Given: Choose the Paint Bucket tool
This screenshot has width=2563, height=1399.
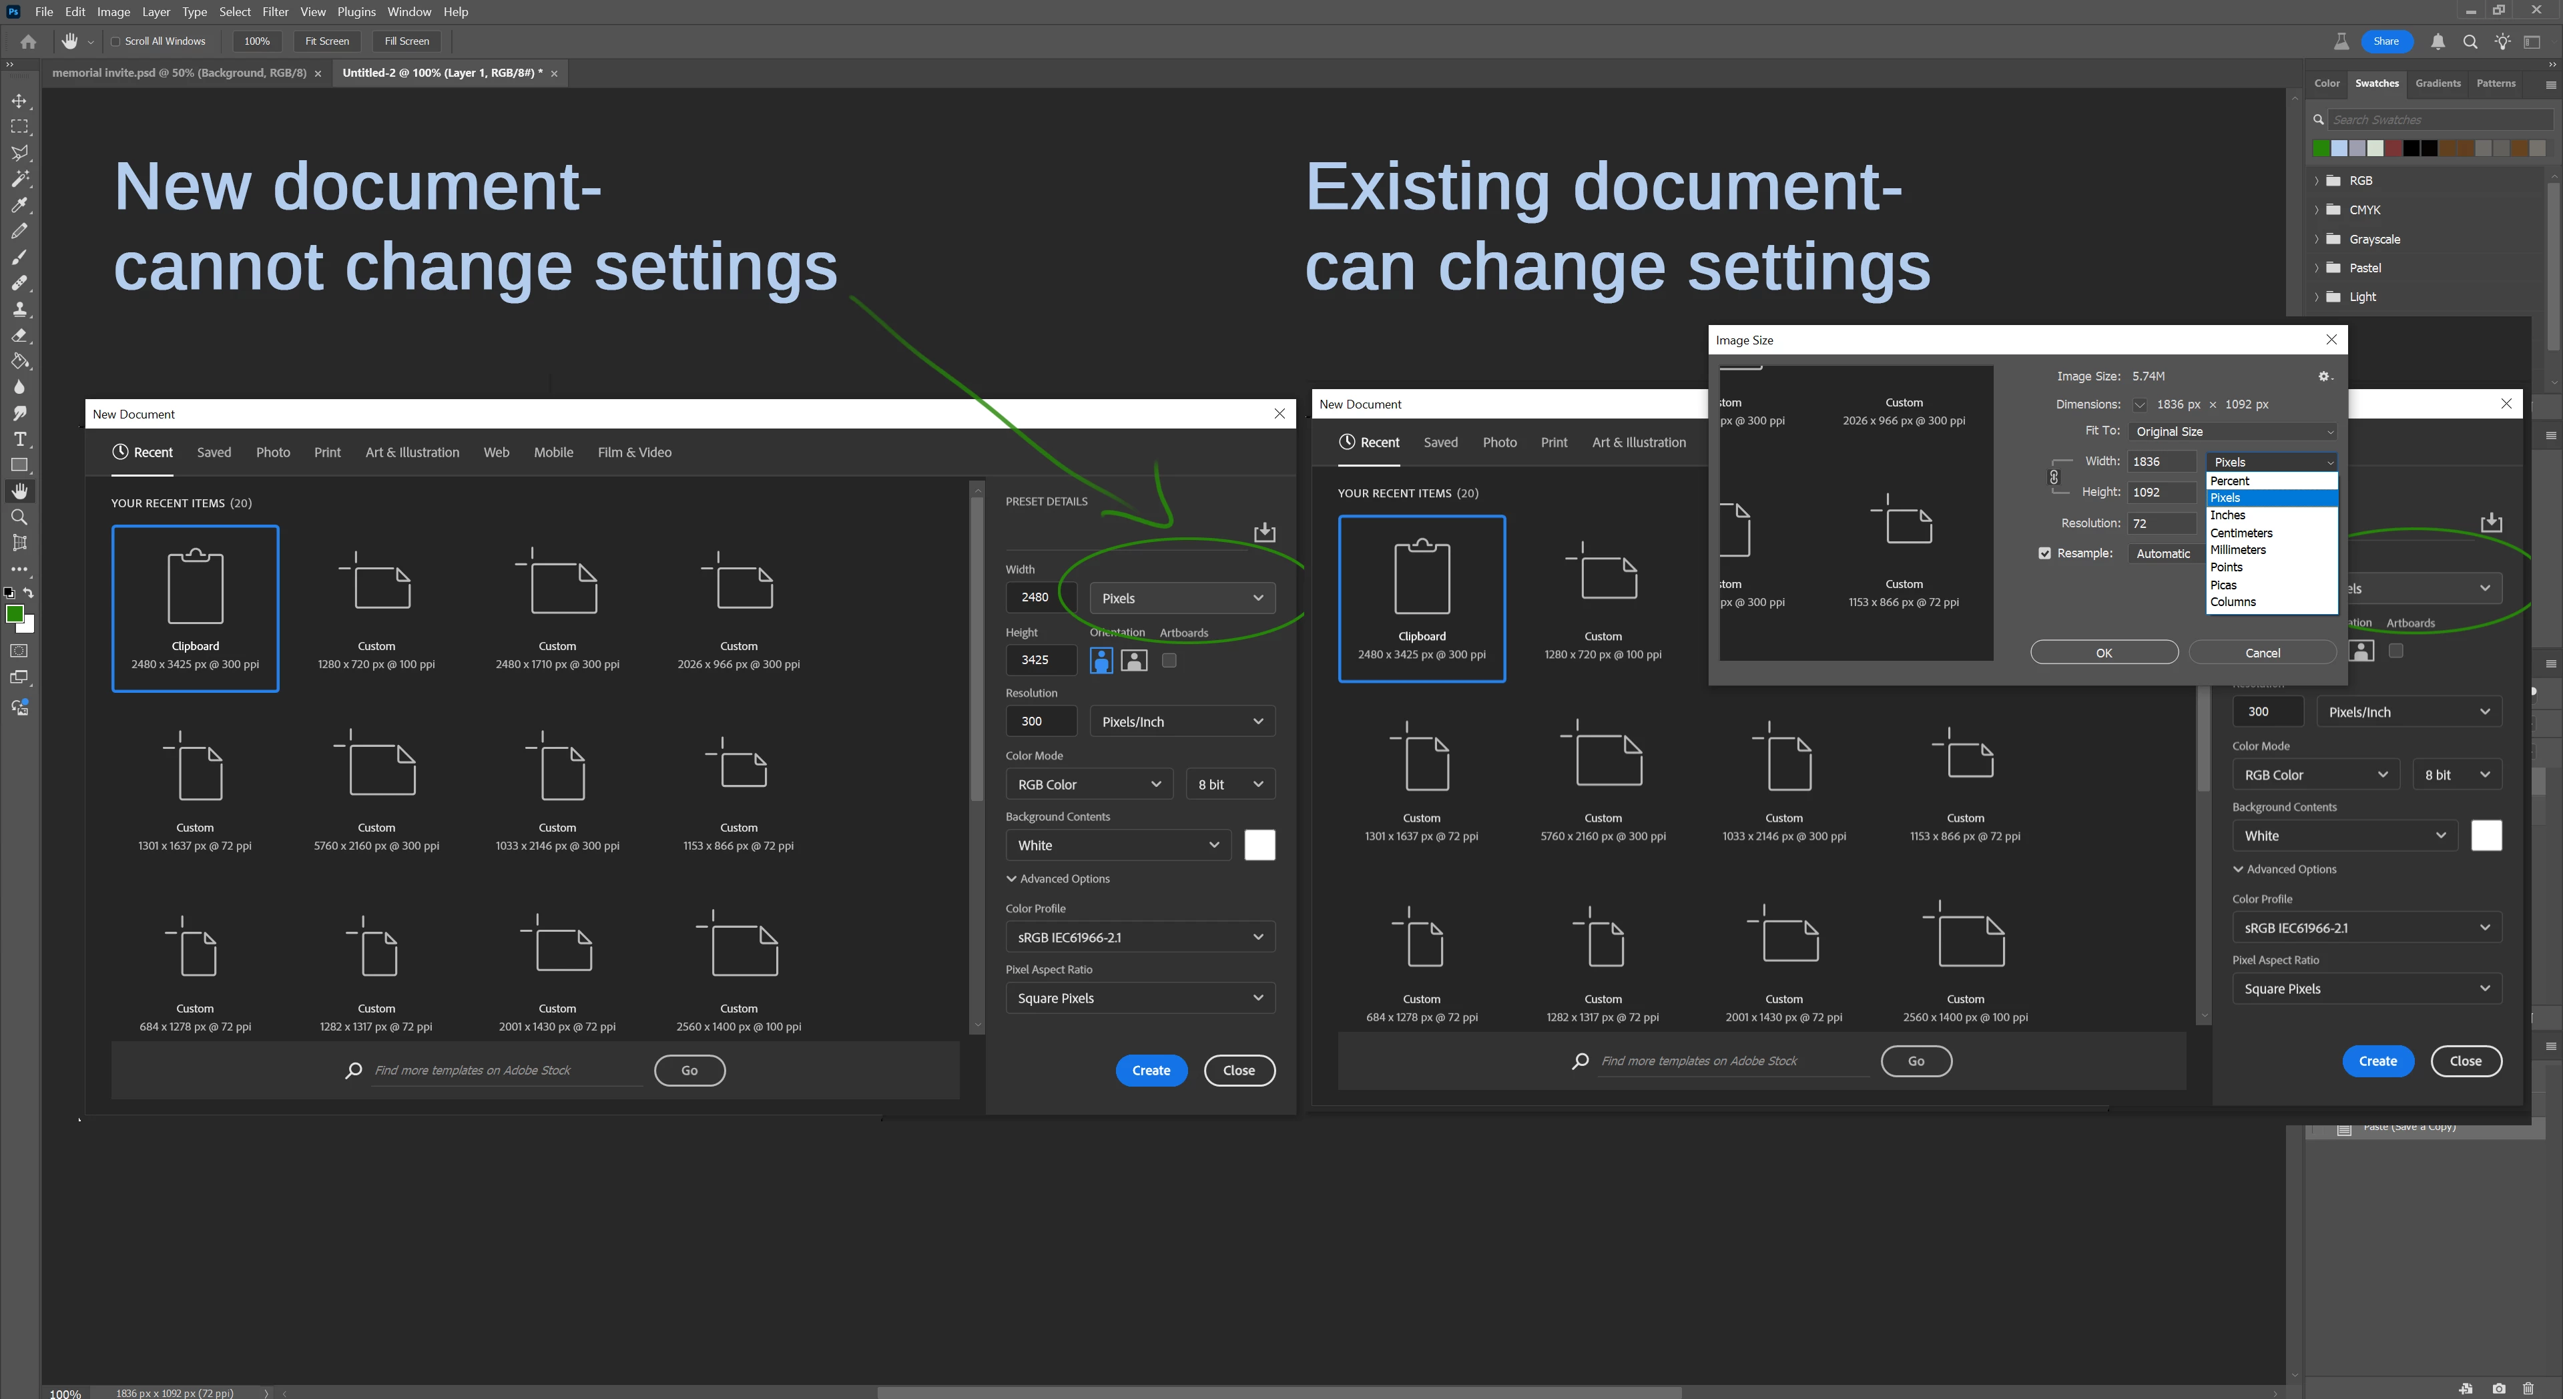Looking at the screenshot, I should tap(19, 361).
